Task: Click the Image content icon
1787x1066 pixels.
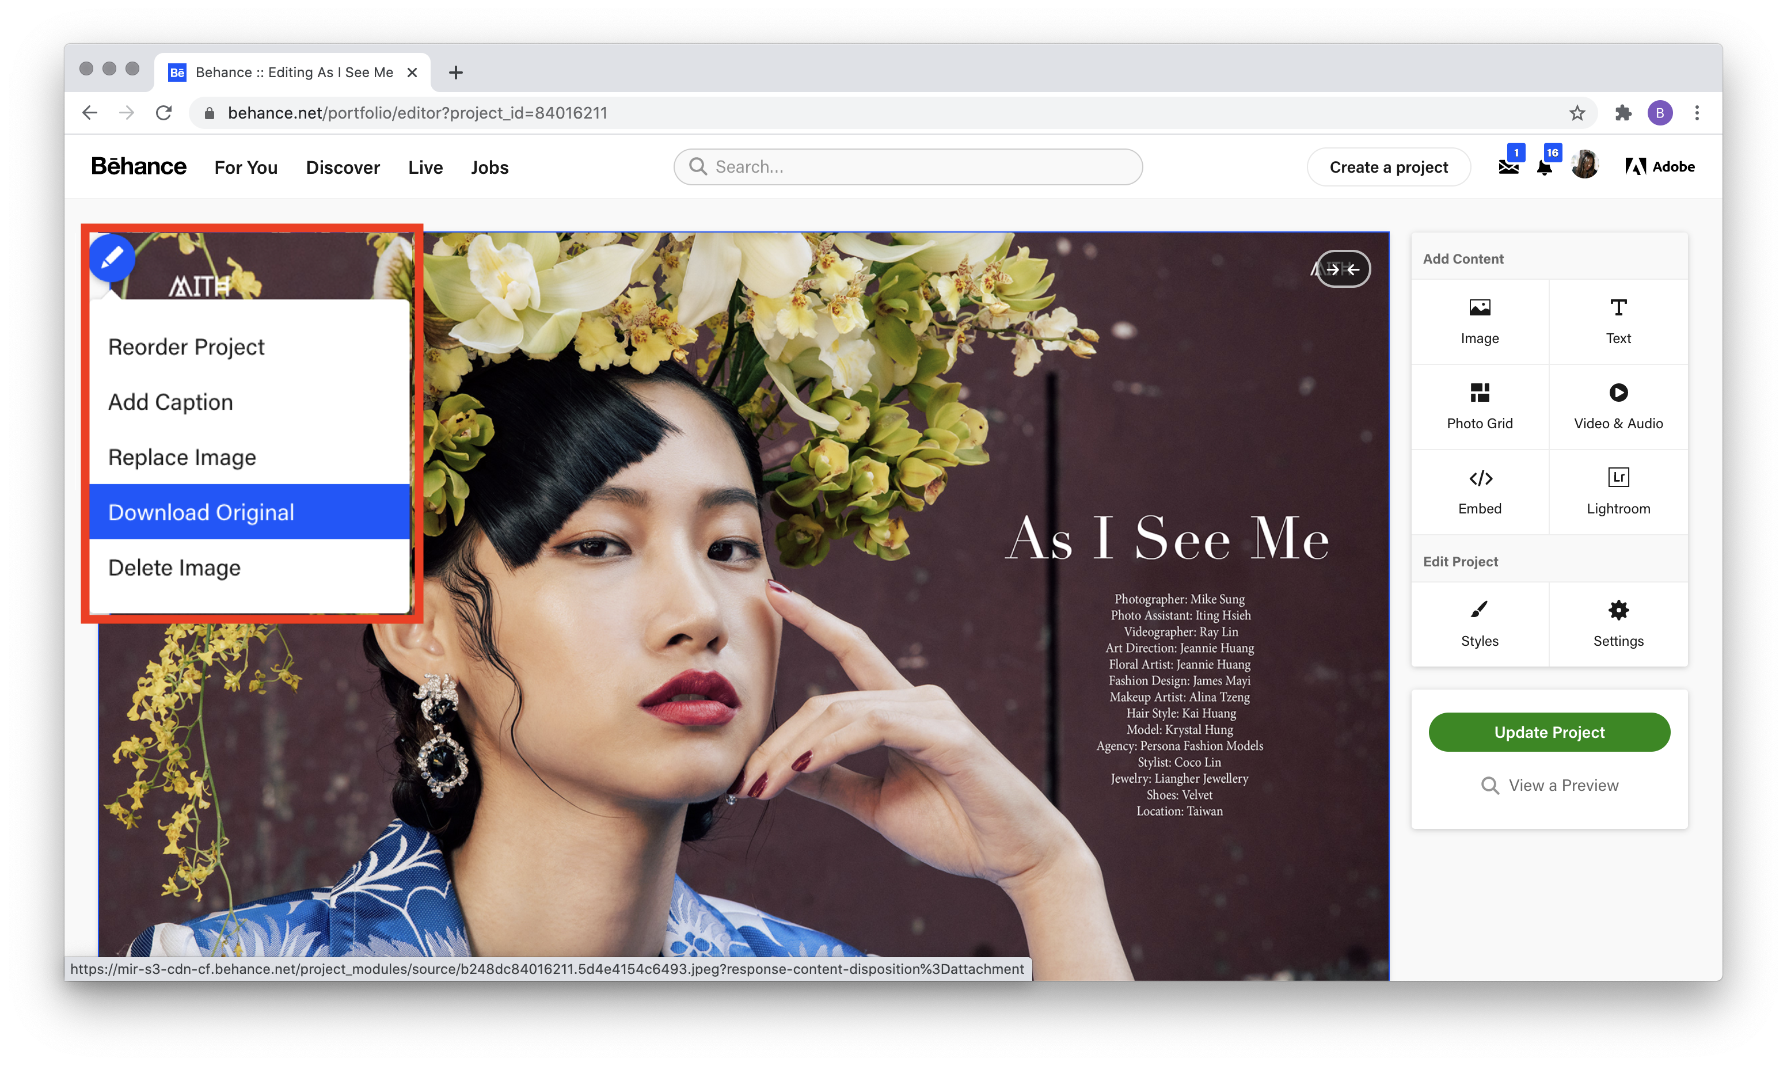Action: (1480, 321)
